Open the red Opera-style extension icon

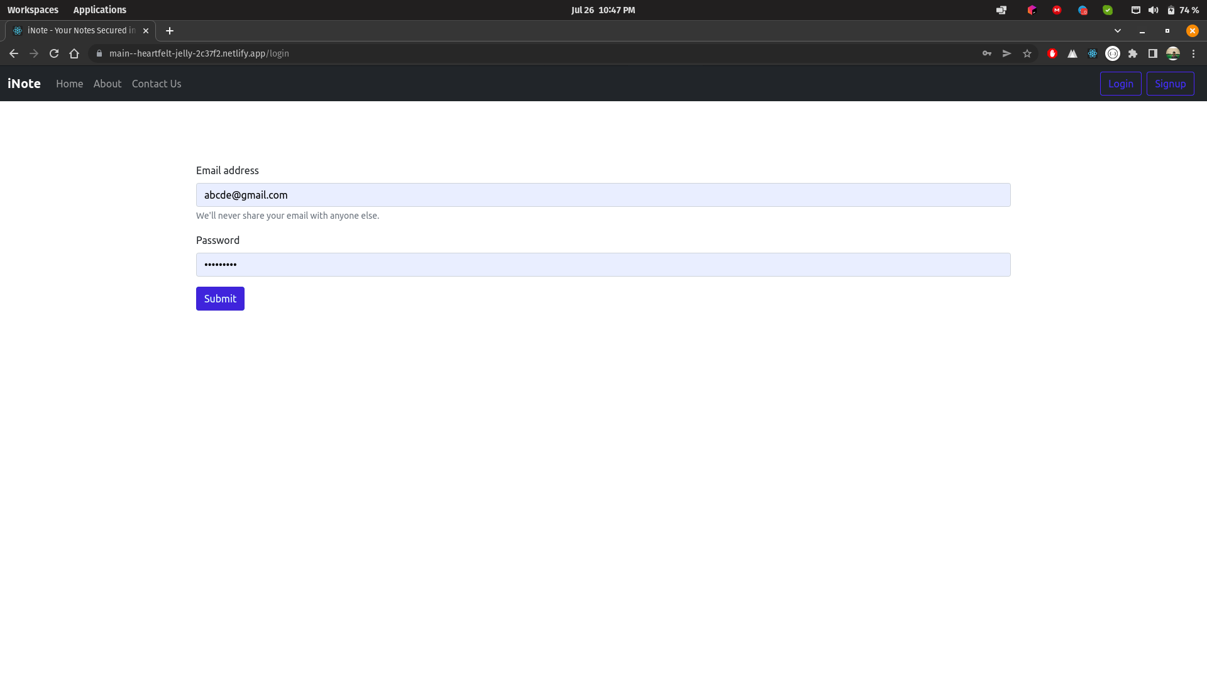point(1052,53)
